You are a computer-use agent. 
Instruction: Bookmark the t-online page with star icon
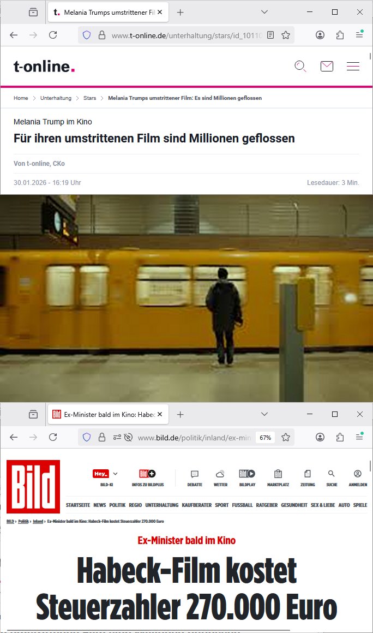286,35
